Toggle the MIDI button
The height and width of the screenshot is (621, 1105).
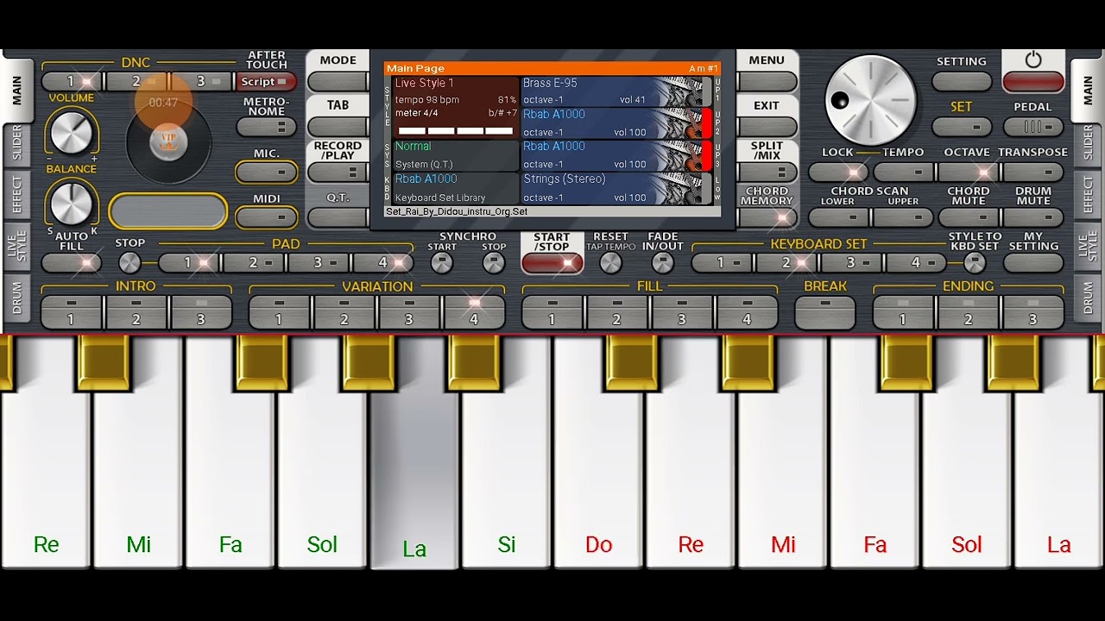click(266, 216)
